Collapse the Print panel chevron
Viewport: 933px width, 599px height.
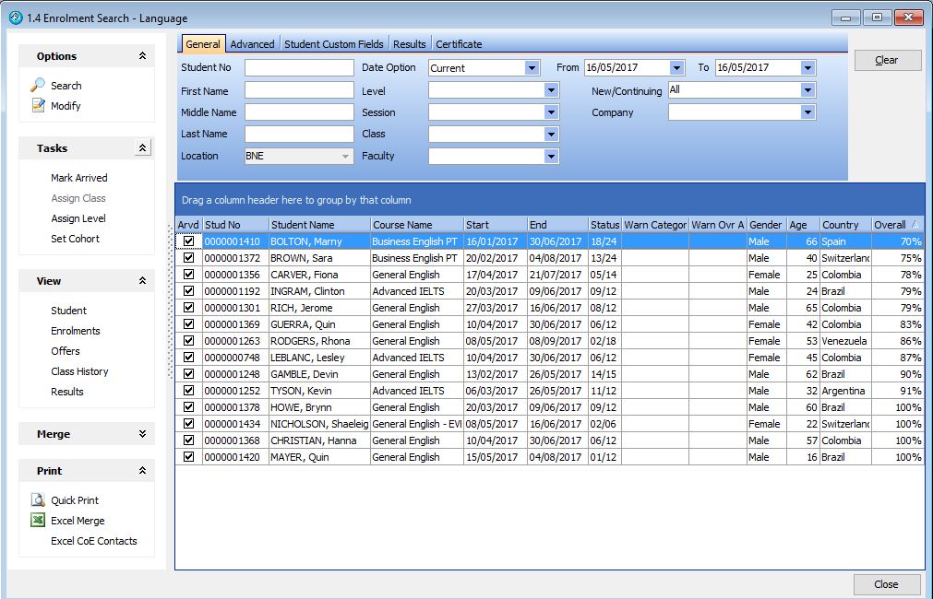pyautogui.click(x=142, y=471)
